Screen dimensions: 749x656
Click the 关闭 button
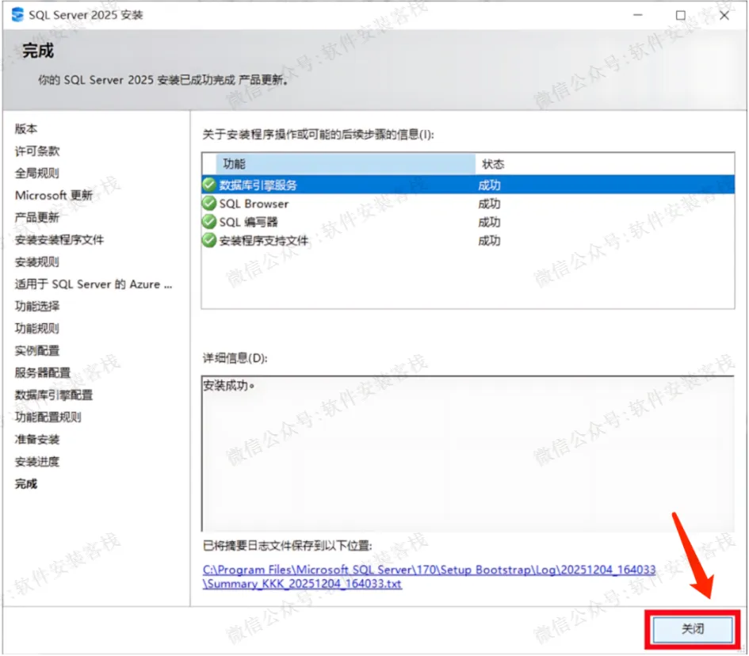tap(692, 629)
